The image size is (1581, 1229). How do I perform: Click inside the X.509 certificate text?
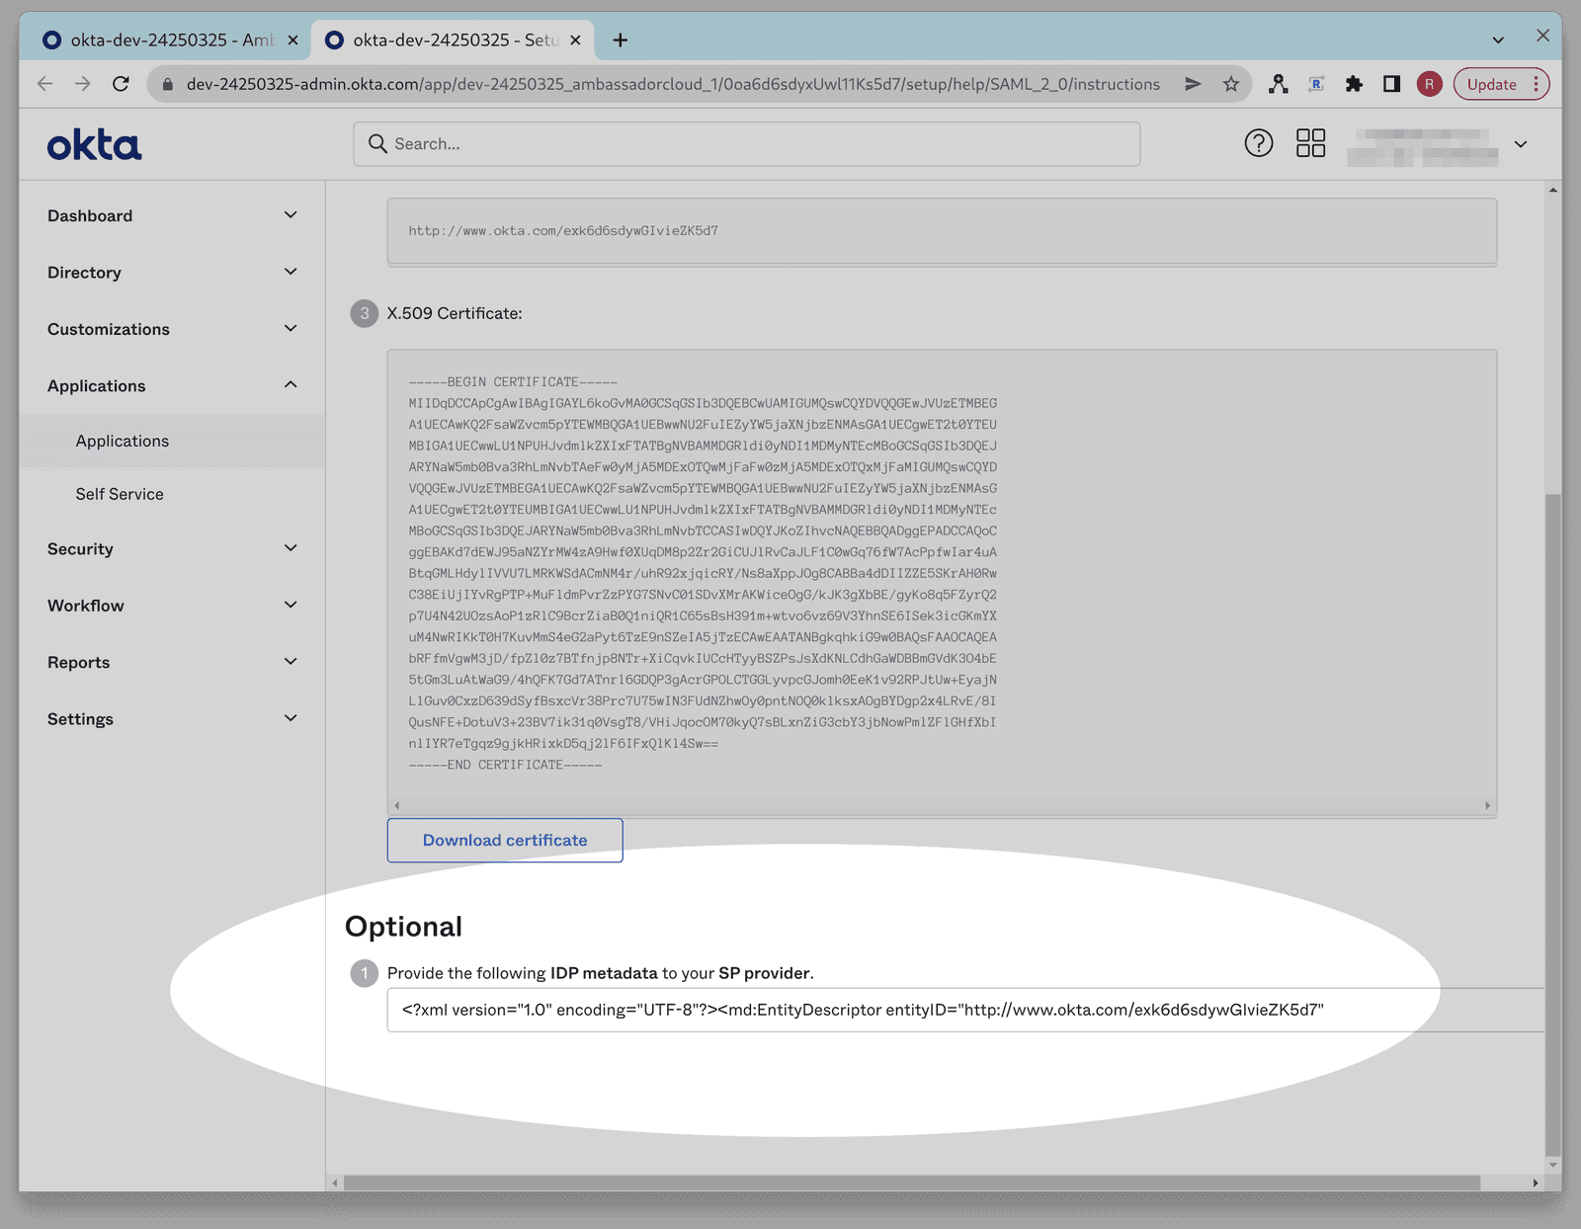pos(703,573)
